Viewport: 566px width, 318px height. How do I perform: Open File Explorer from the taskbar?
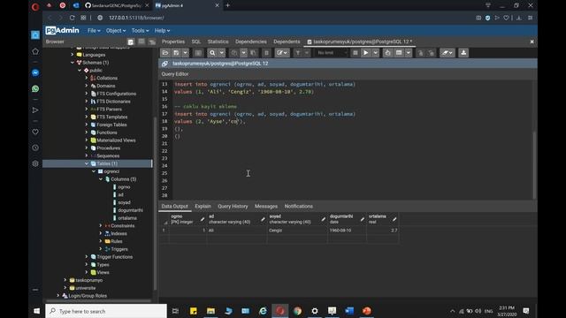point(210,311)
